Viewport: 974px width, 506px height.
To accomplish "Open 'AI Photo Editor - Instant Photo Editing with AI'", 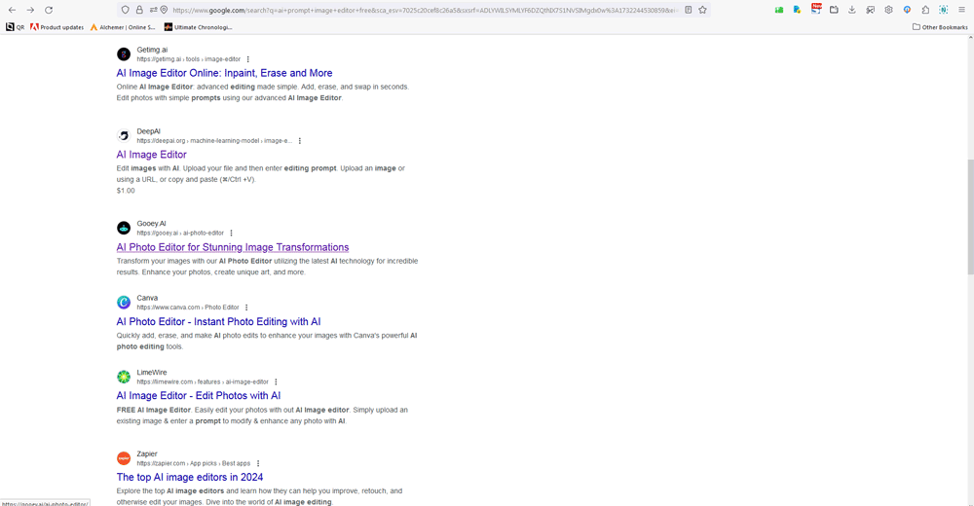I will (218, 322).
